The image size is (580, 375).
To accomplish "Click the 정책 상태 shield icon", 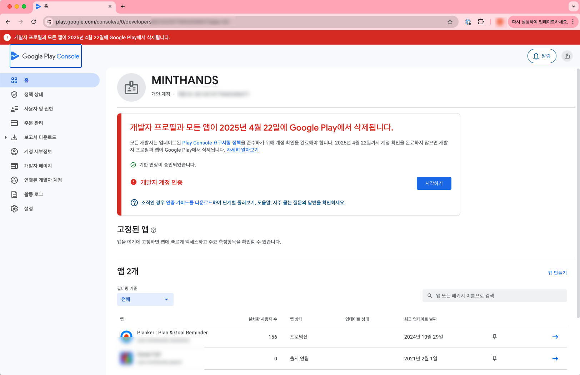I will (x=14, y=95).
